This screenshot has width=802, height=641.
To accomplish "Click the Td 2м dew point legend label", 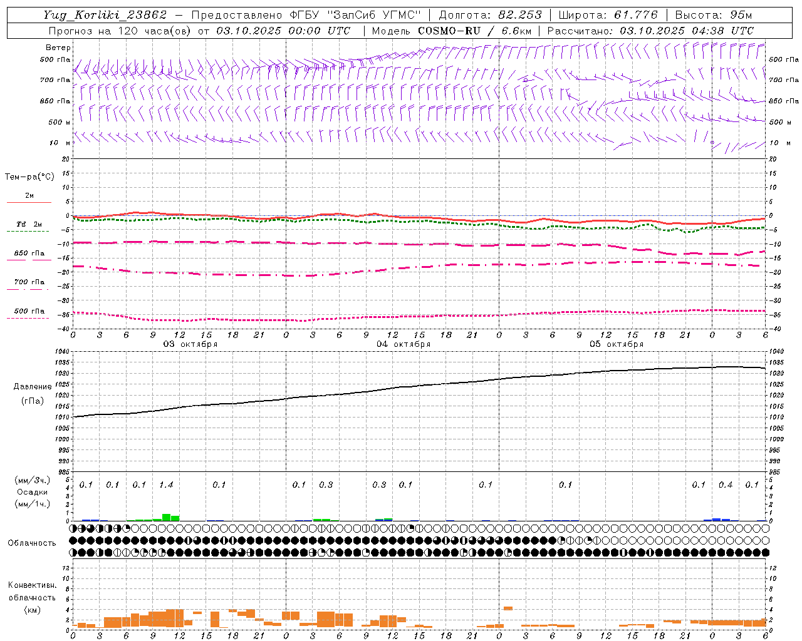I will (29, 224).
